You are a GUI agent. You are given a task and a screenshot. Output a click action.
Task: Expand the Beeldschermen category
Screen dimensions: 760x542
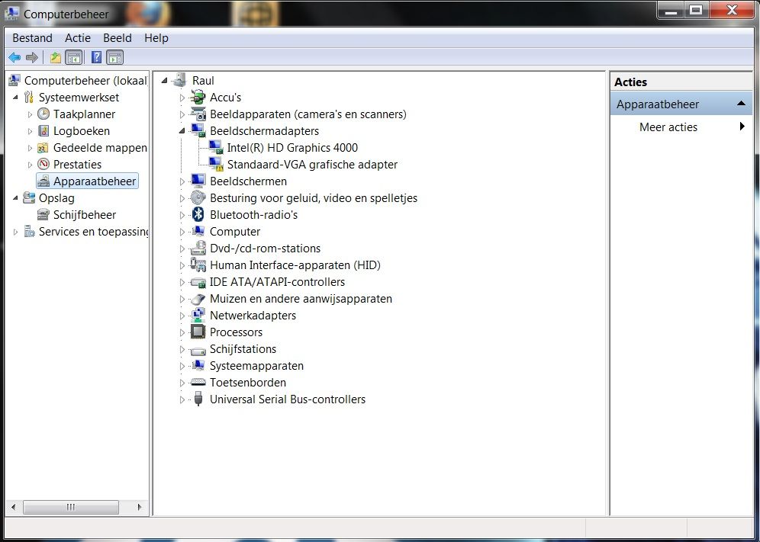[x=182, y=181]
